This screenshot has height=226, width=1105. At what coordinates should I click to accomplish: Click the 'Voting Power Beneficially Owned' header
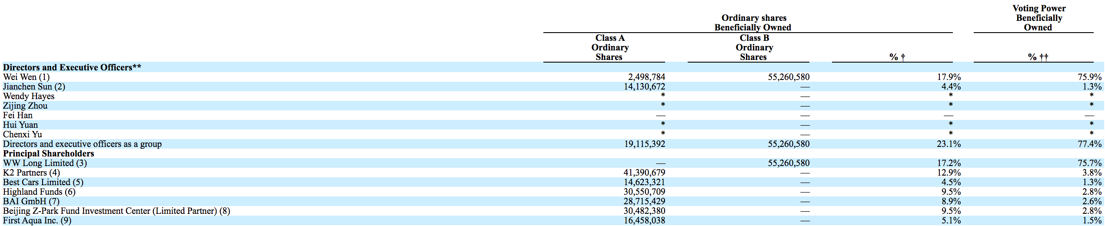[x=1038, y=18]
